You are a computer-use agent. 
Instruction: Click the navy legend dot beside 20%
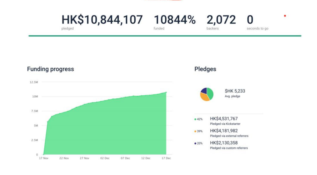click(195, 143)
